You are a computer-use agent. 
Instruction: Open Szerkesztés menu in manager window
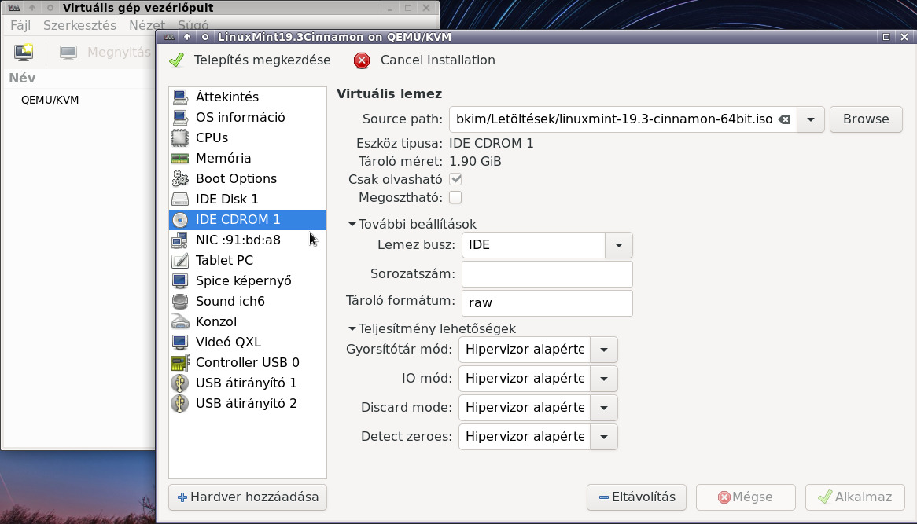[x=79, y=25]
